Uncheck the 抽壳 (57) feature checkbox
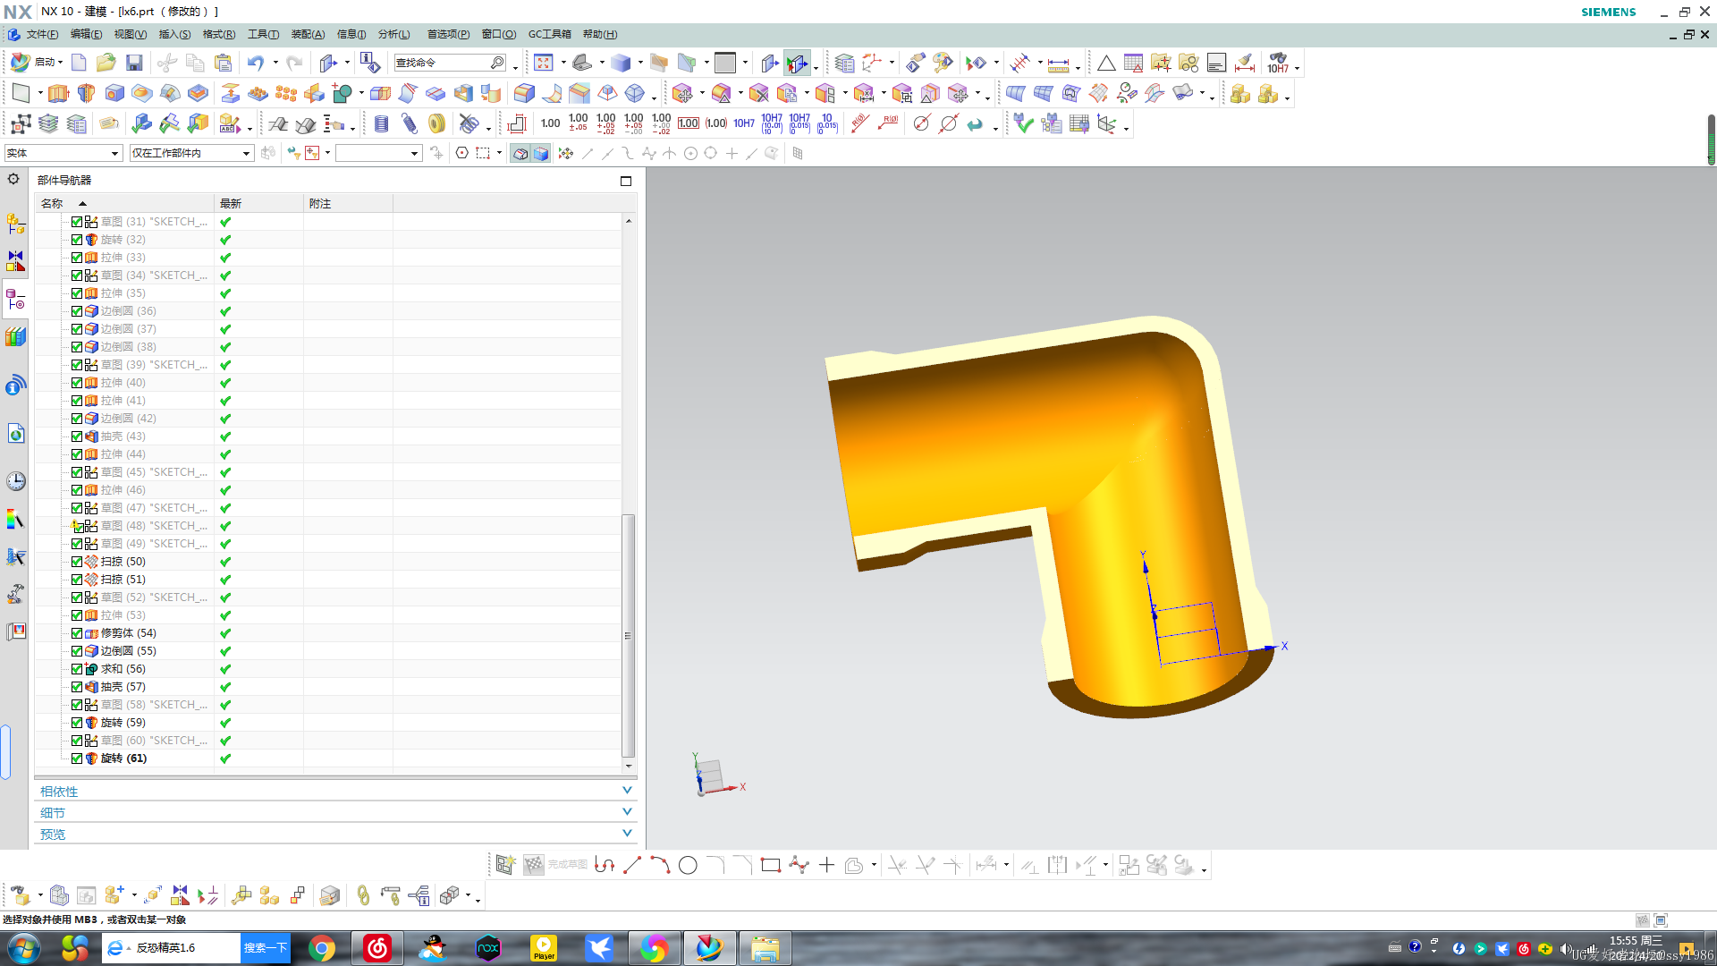The image size is (1717, 966). (77, 687)
